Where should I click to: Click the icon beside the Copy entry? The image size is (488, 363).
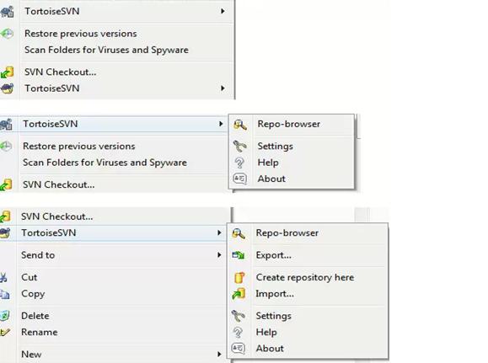tap(4, 294)
